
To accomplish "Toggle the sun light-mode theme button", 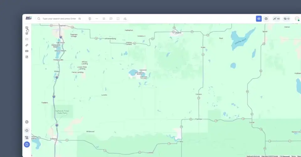I will (27, 131).
